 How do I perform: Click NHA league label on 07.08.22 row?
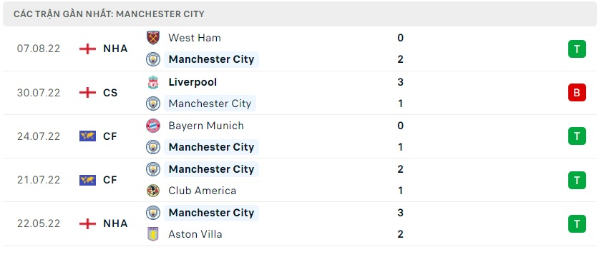115,49
